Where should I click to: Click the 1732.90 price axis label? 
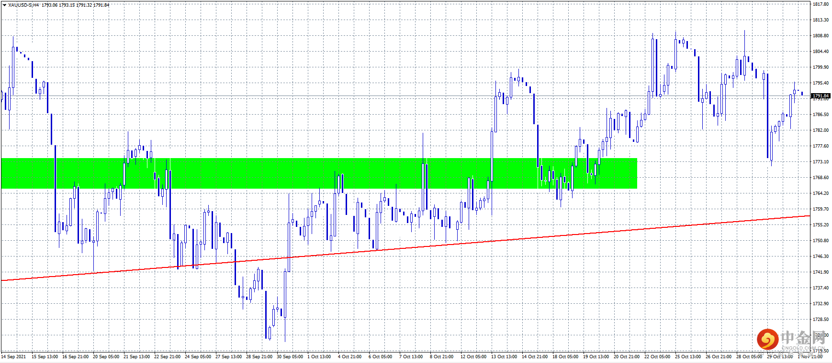point(821,304)
